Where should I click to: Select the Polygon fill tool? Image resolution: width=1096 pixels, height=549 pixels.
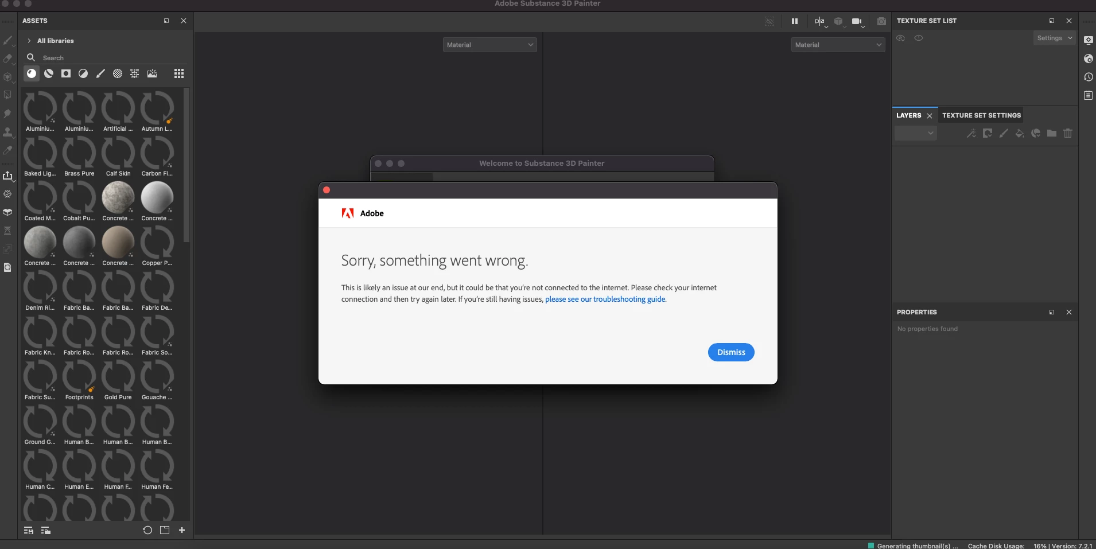pos(7,95)
